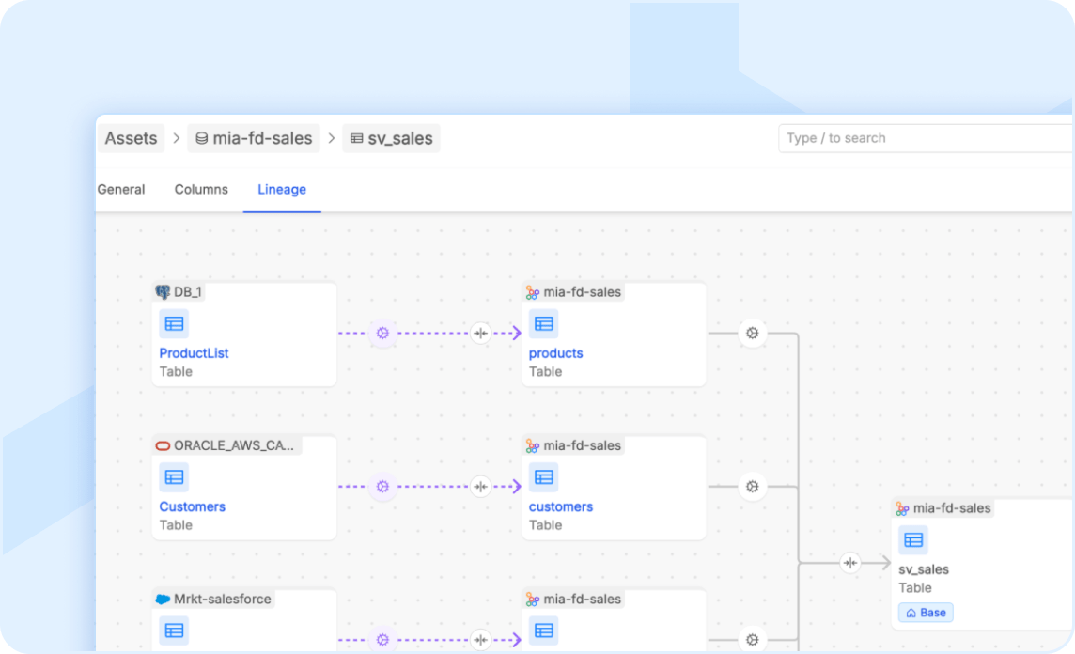
Task: Click the merge node before products table
Action: 480,334
